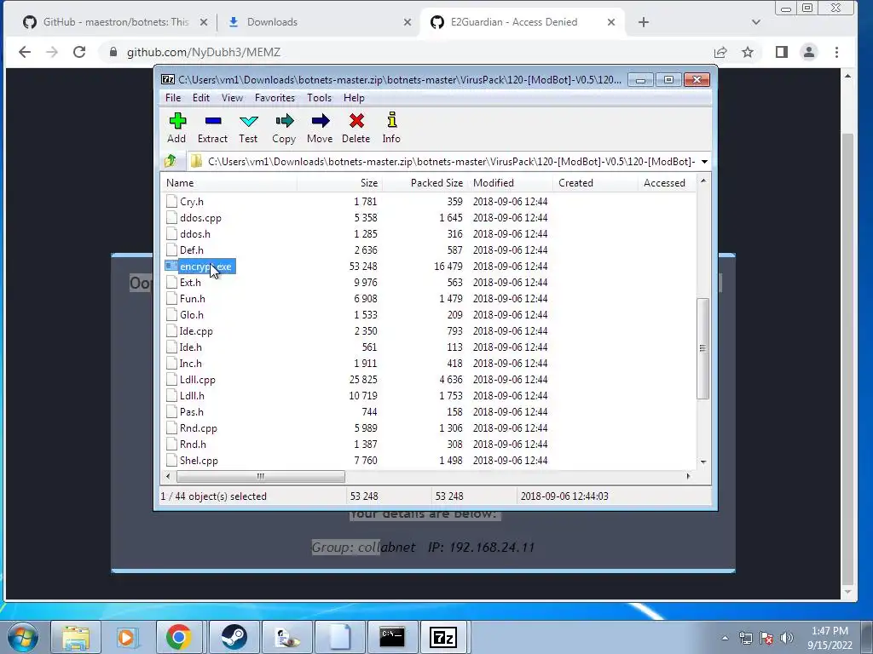This screenshot has width=873, height=654.
Task: Select the Fun.h file
Action: pyautogui.click(x=192, y=299)
